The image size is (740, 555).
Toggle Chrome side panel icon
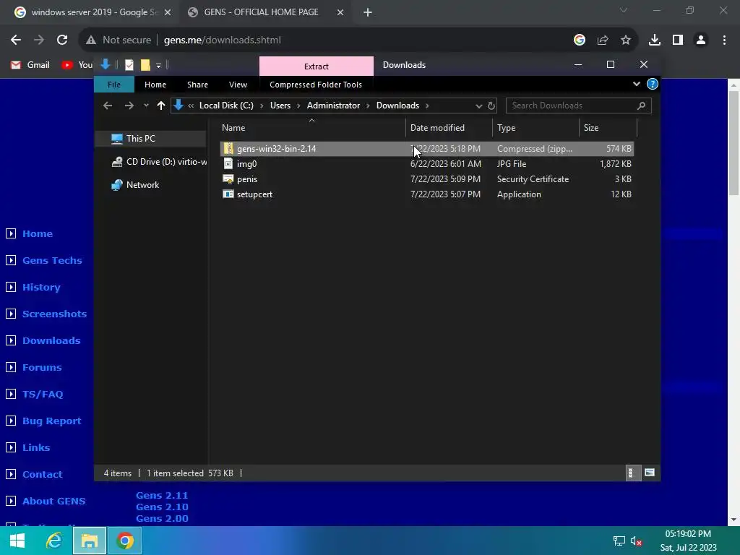[678, 40]
